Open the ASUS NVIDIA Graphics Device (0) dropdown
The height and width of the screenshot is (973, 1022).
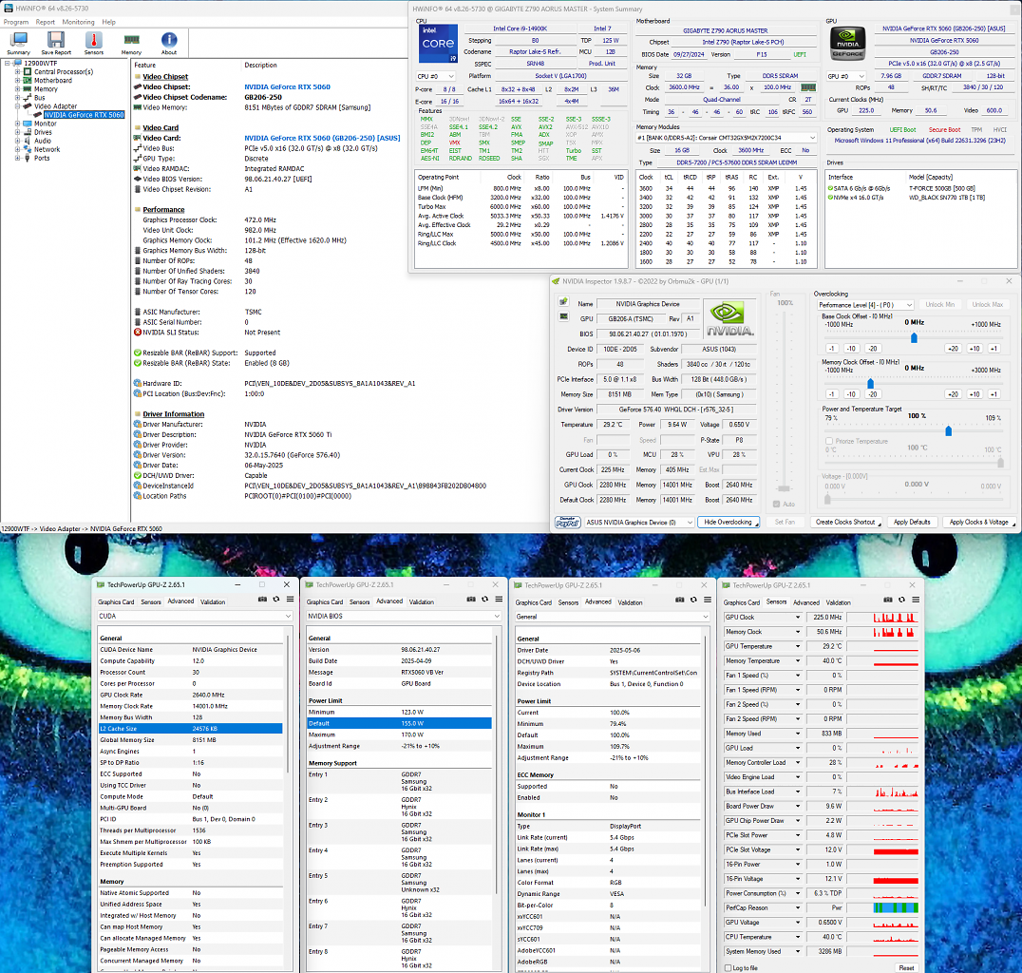[639, 523]
